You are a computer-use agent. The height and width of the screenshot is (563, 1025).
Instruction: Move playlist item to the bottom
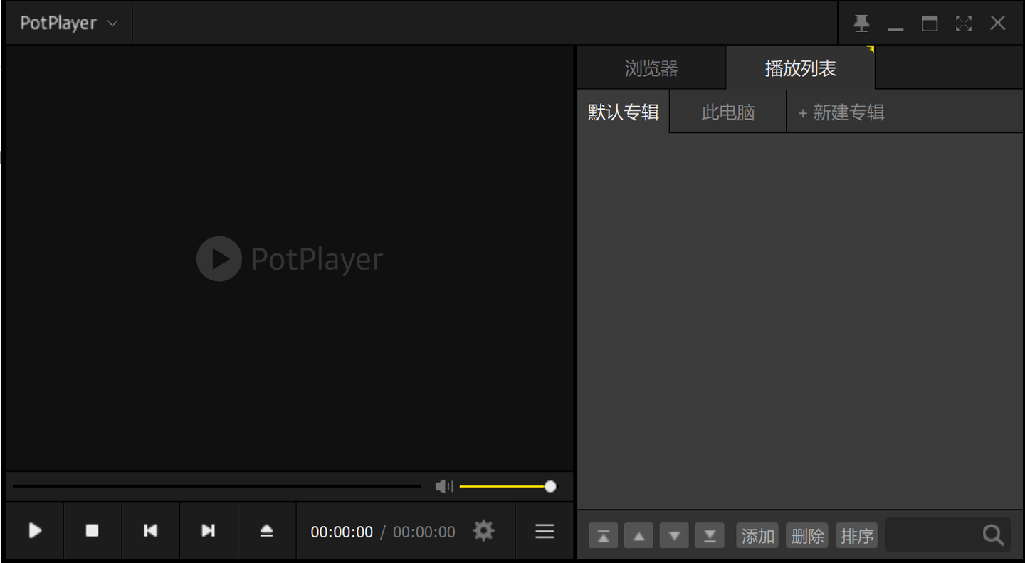pyautogui.click(x=710, y=535)
